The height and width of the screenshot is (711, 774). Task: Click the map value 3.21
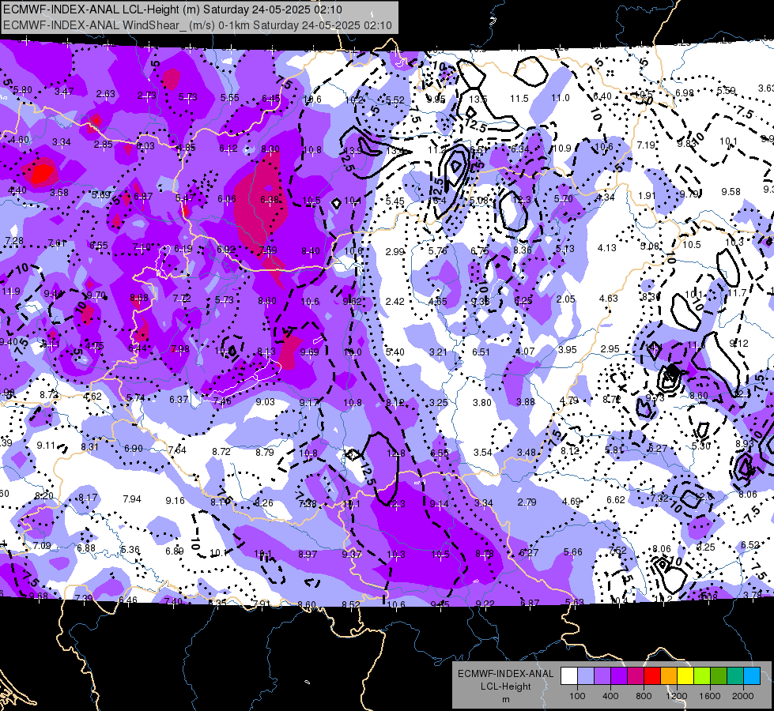(x=438, y=352)
